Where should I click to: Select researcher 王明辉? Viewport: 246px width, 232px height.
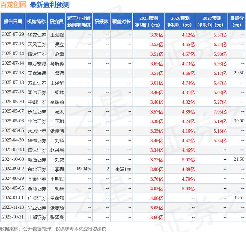click(57, 179)
